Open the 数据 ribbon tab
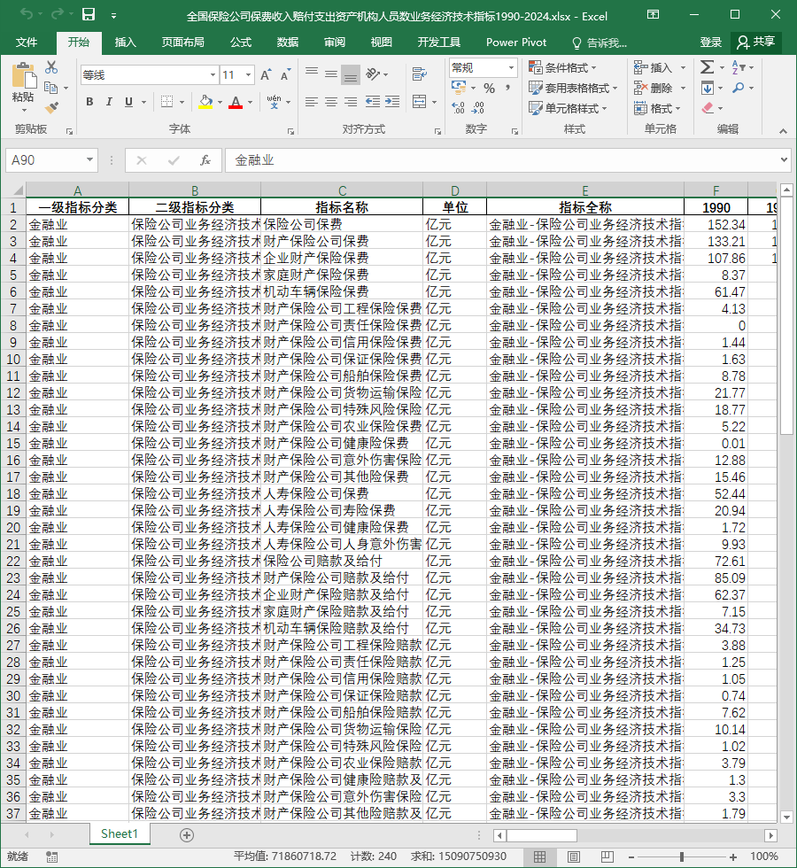 (287, 43)
